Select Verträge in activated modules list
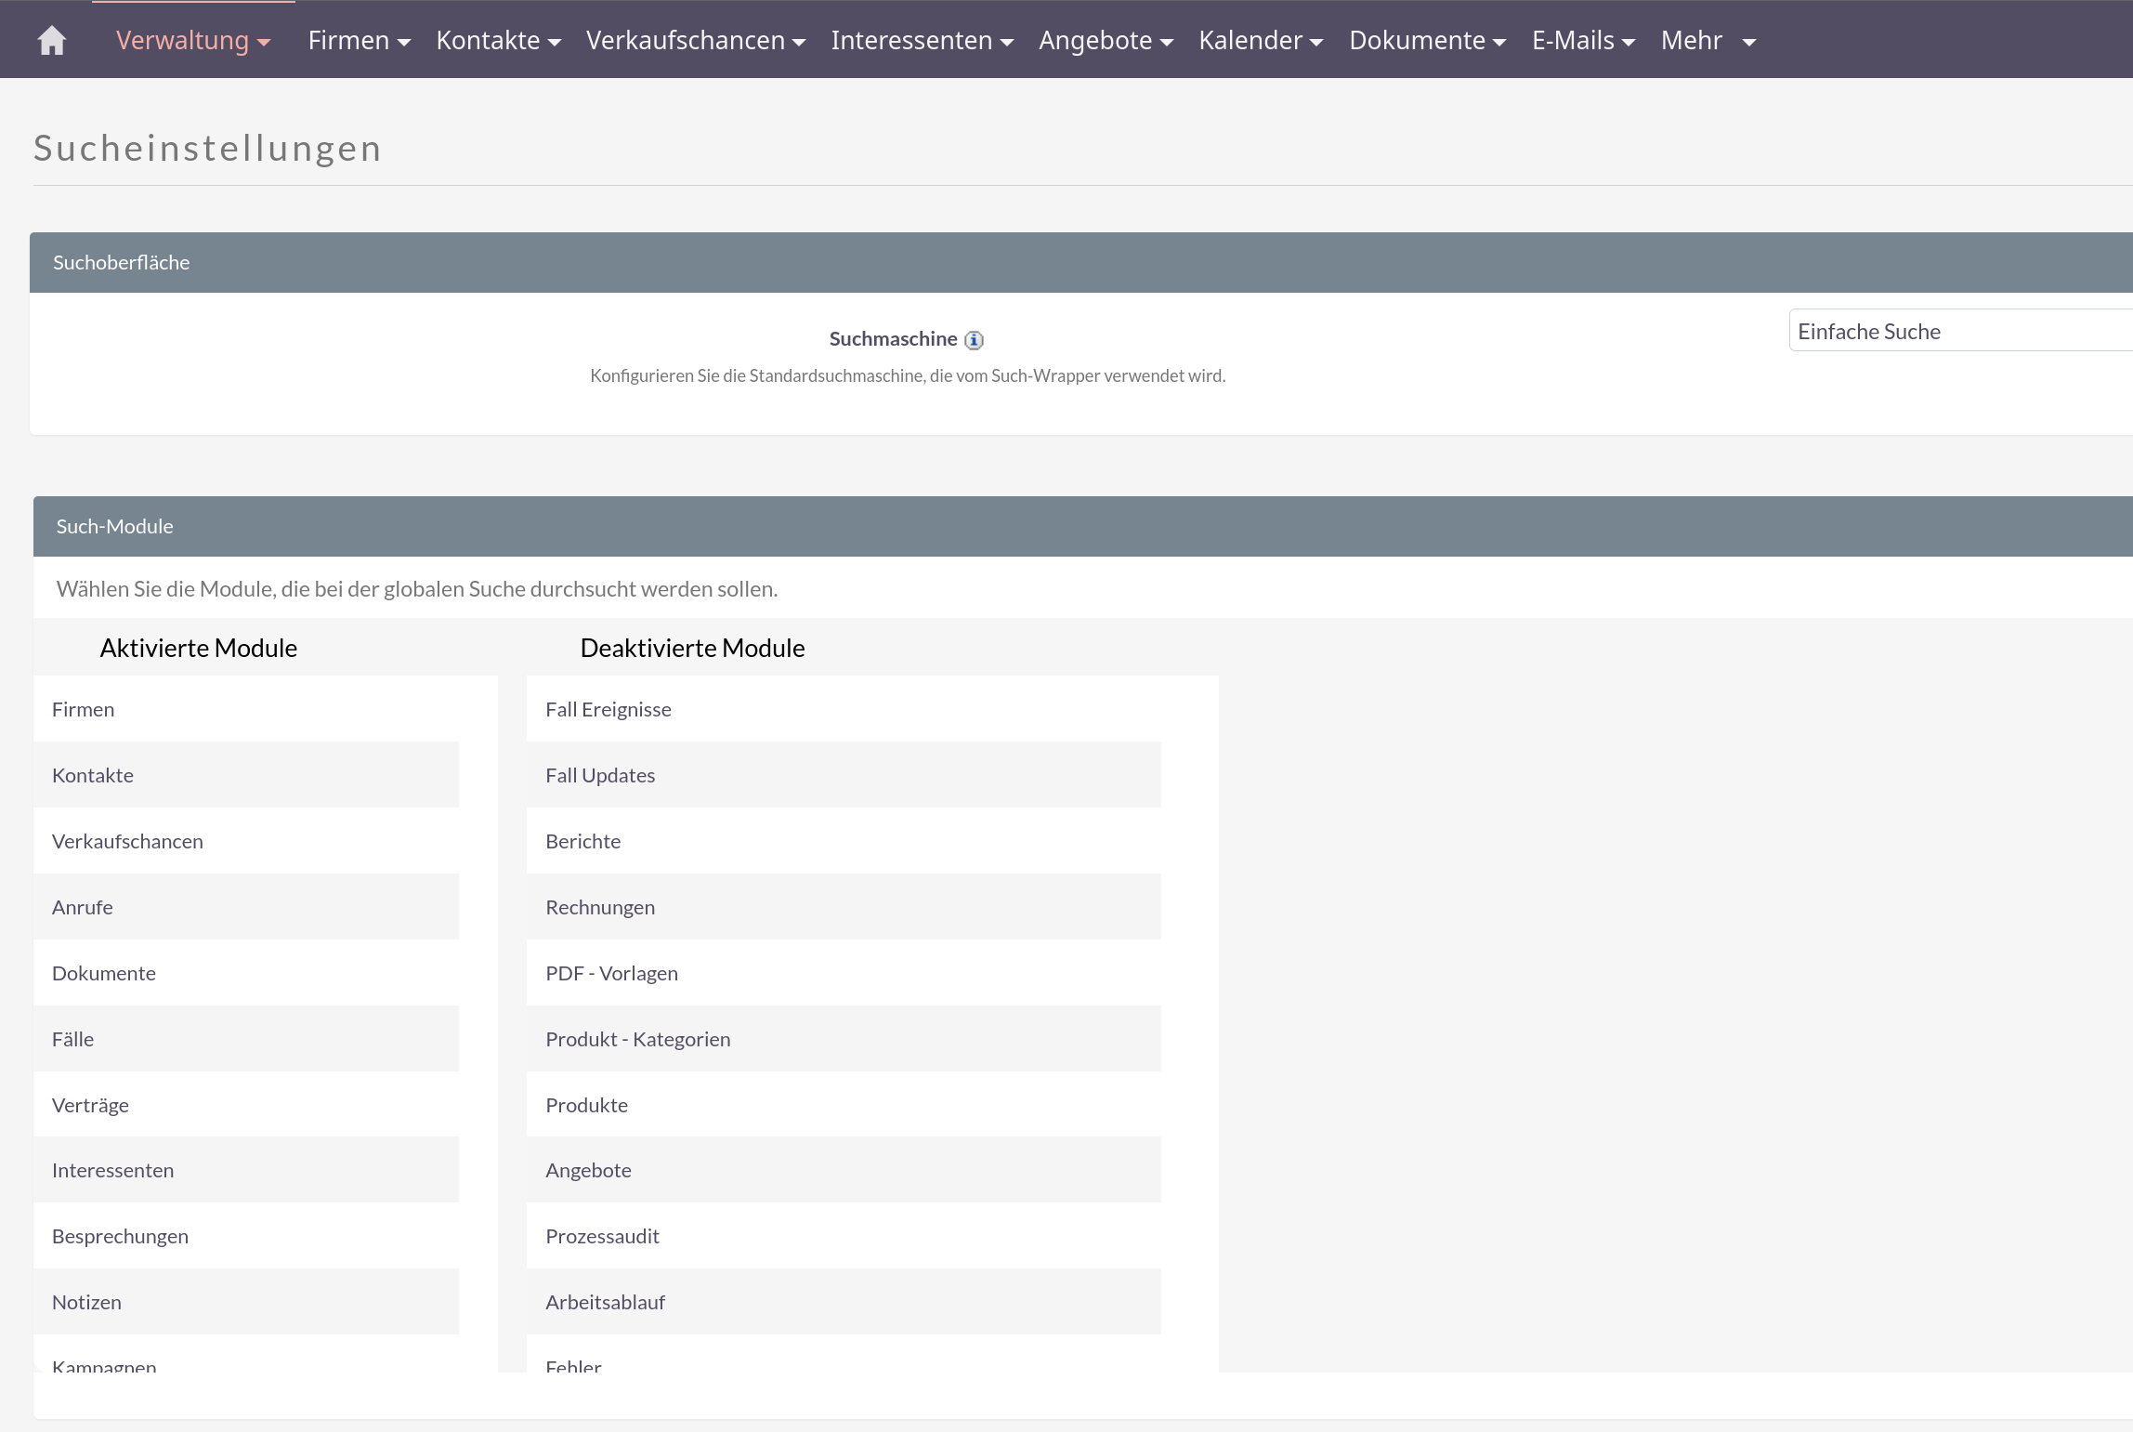Image resolution: width=2133 pixels, height=1432 pixels. click(x=90, y=1106)
